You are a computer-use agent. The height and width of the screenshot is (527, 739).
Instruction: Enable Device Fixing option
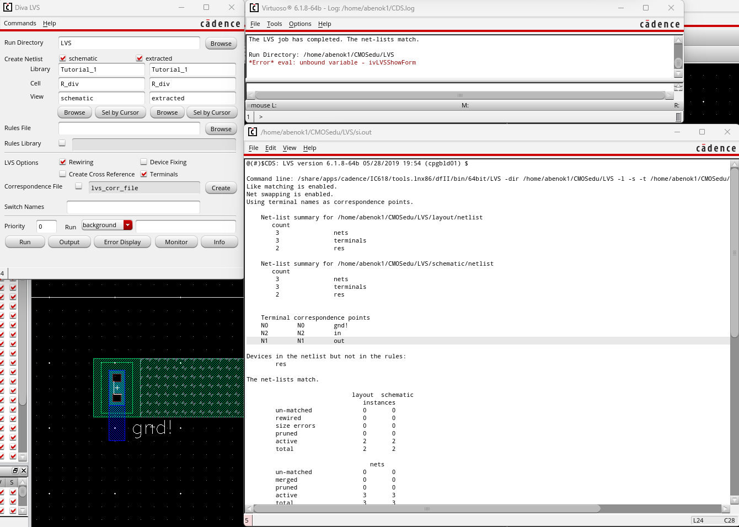coord(144,162)
